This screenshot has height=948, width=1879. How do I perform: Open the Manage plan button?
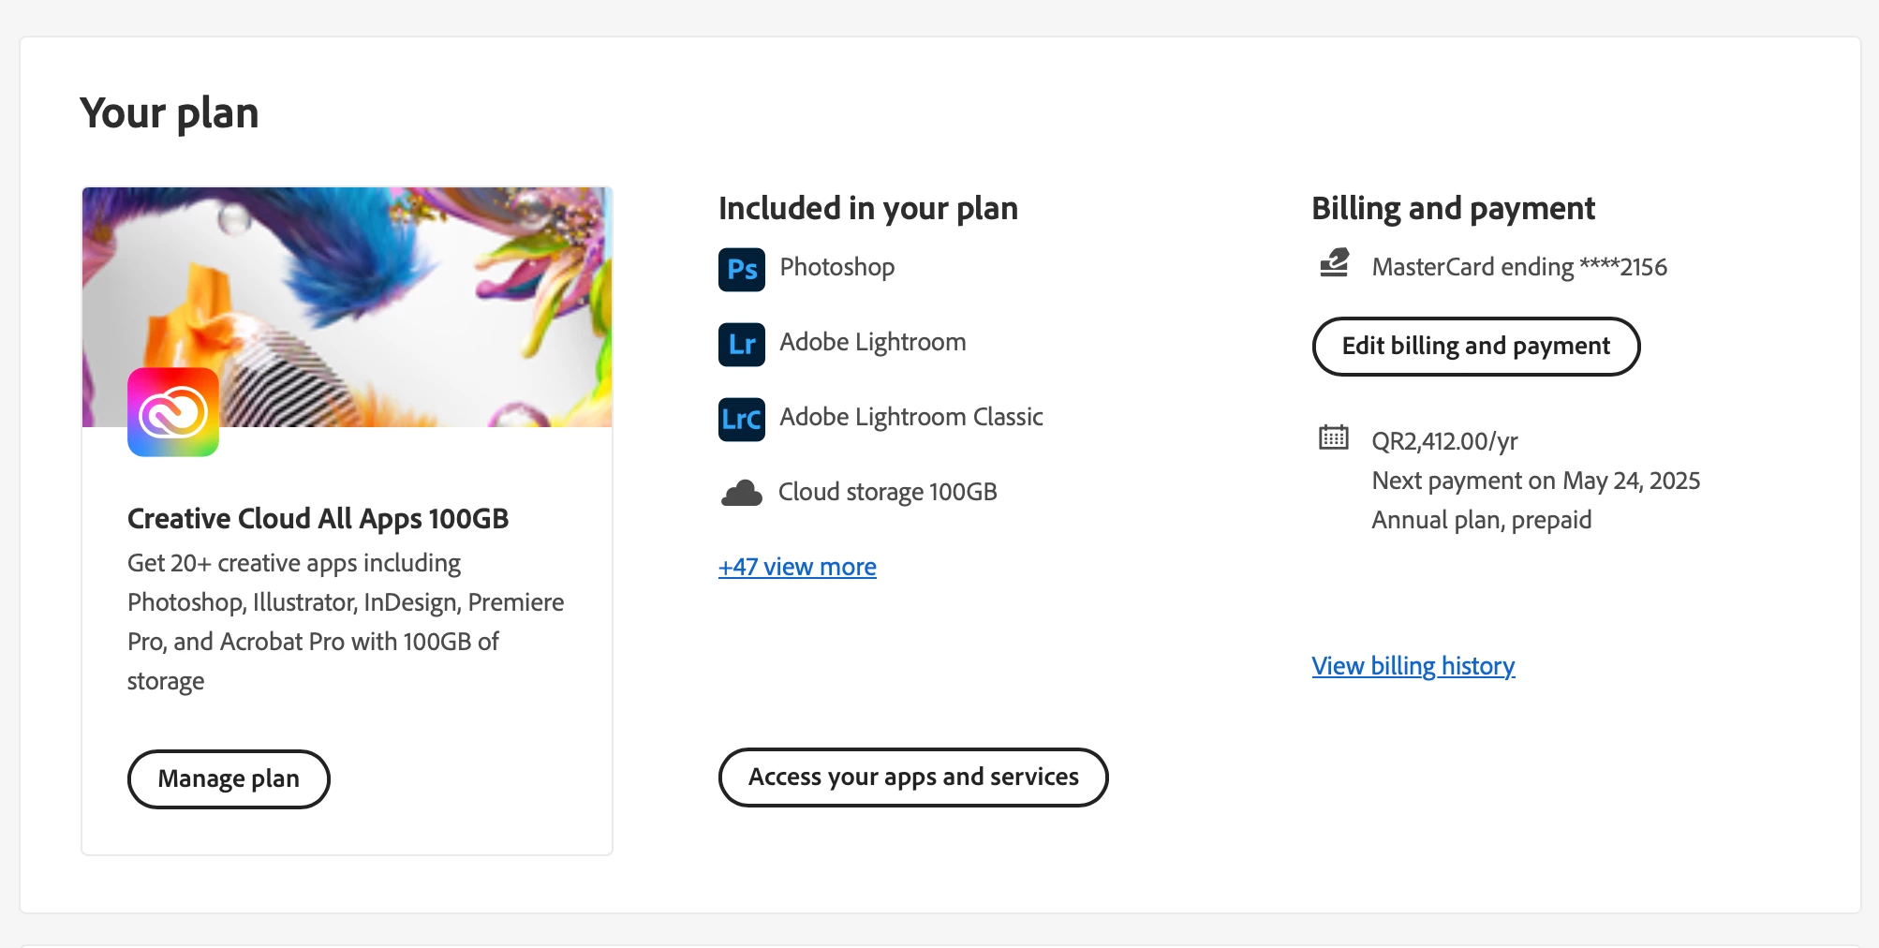229,778
